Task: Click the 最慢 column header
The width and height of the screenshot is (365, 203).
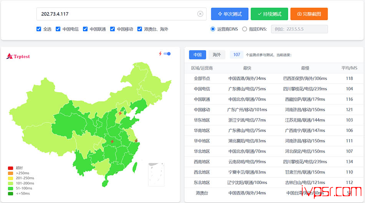Action: point(305,68)
